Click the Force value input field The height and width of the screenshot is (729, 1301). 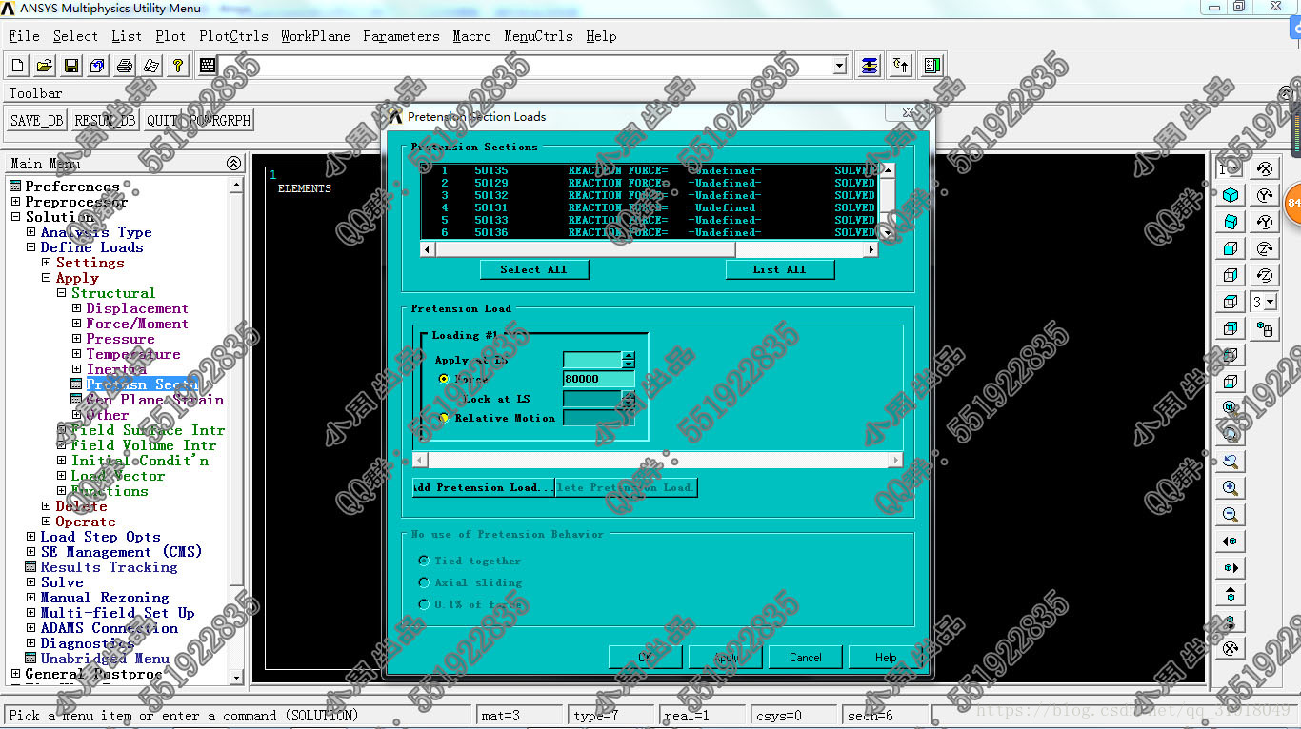pos(598,379)
